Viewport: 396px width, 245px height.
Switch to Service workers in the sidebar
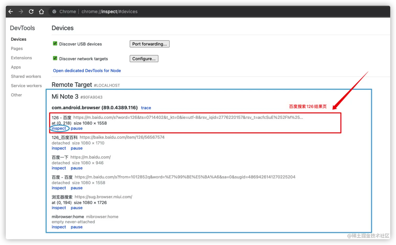point(26,86)
